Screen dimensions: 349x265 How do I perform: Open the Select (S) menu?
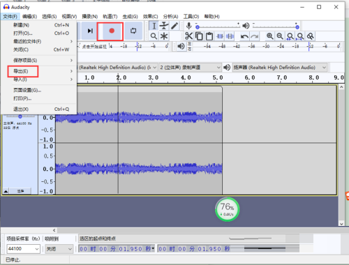(x=50, y=17)
